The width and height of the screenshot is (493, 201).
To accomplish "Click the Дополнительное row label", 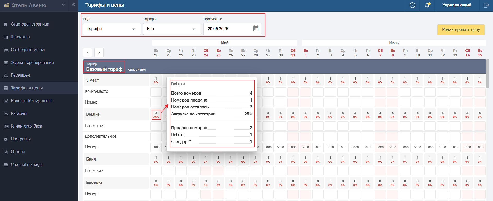I will coord(101,136).
